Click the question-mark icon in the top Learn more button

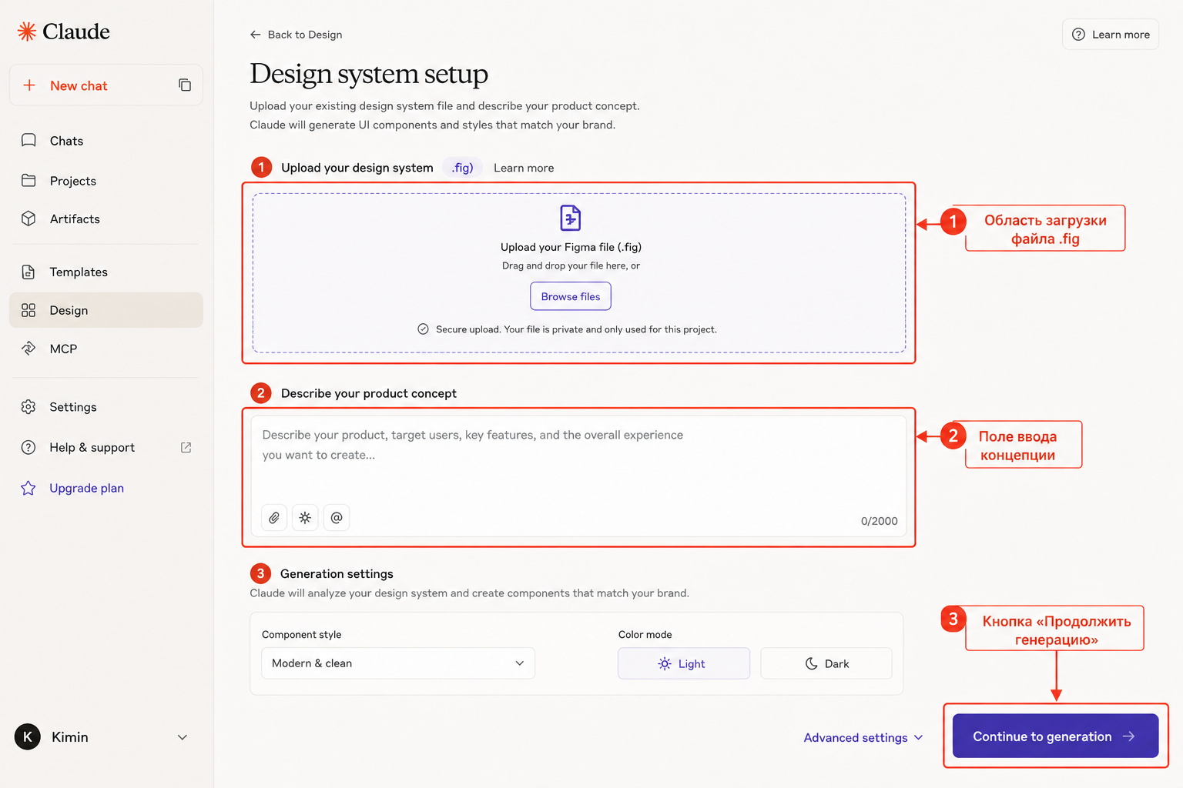pyautogui.click(x=1078, y=35)
